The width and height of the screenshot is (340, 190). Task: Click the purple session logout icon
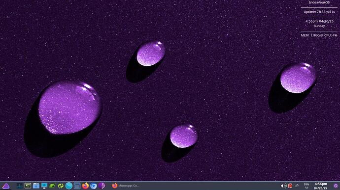[336, 186]
